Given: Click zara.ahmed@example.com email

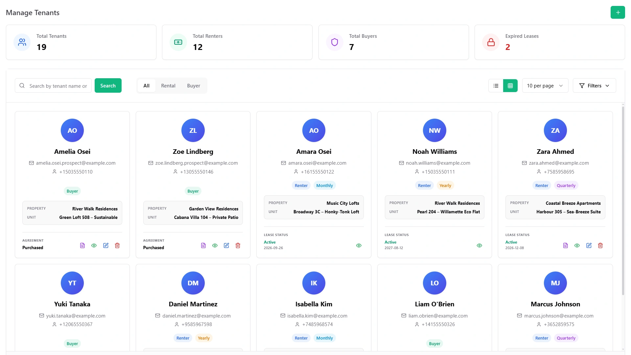Looking at the screenshot, I should click(x=559, y=163).
